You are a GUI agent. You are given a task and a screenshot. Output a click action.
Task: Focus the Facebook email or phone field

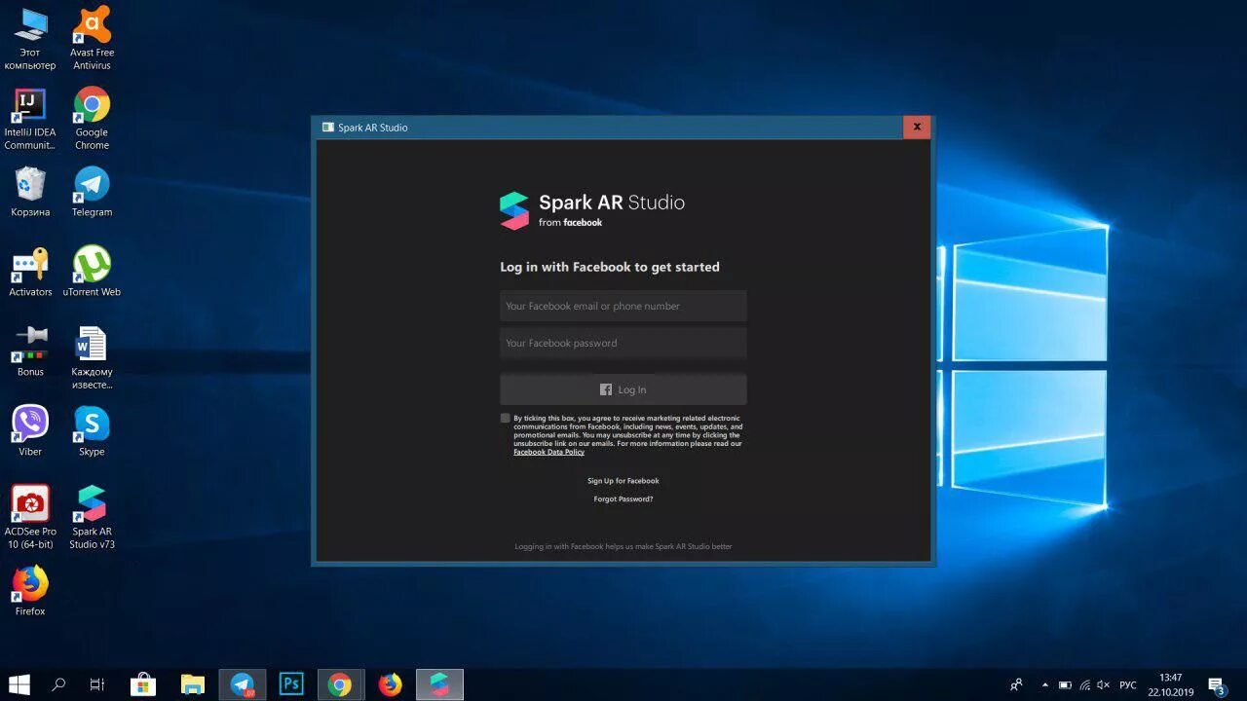623,306
